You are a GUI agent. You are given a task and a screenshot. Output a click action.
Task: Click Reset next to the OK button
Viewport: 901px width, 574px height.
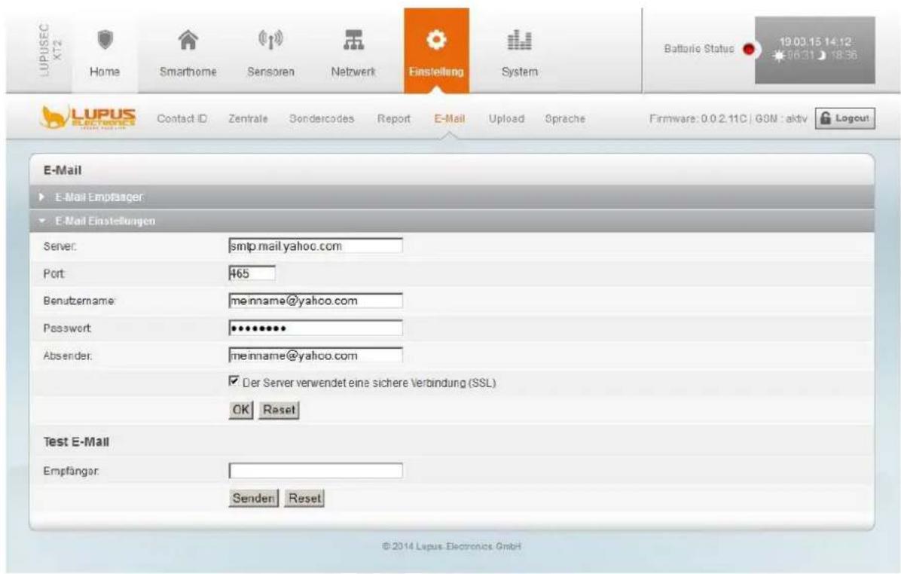279,411
